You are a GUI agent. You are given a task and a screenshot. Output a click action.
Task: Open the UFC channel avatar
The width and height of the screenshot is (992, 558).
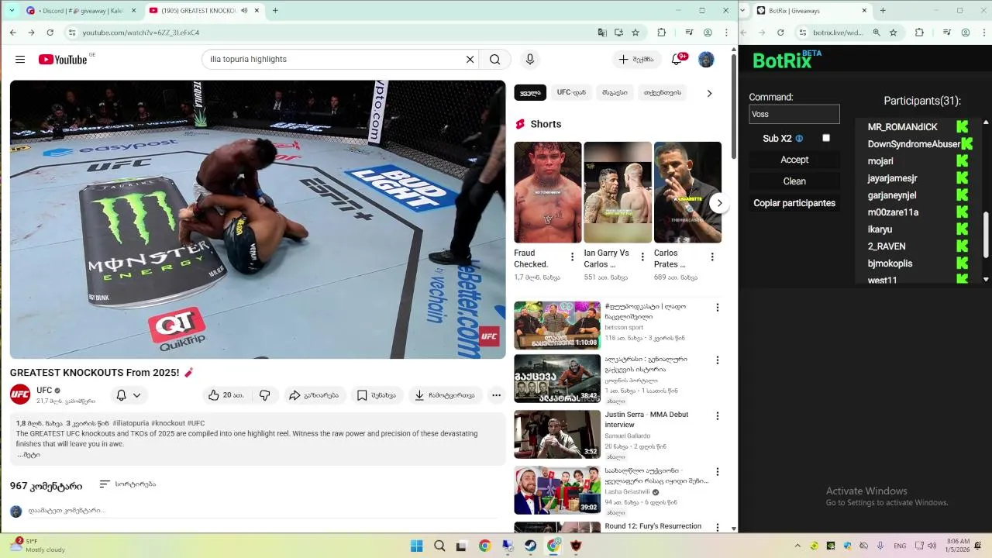pyautogui.click(x=20, y=394)
